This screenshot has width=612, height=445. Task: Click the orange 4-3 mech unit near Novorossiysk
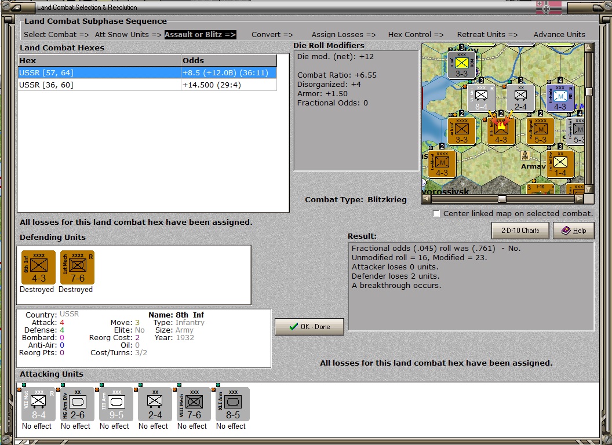click(442, 165)
